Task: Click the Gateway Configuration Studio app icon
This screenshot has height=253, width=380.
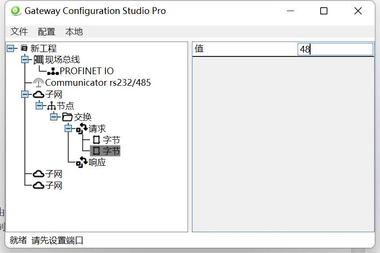Action: (x=16, y=11)
